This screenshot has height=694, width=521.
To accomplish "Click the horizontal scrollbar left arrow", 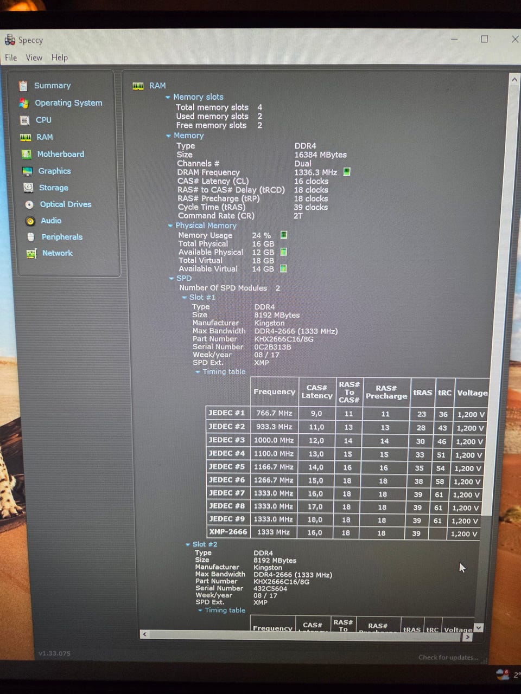I will (144, 634).
